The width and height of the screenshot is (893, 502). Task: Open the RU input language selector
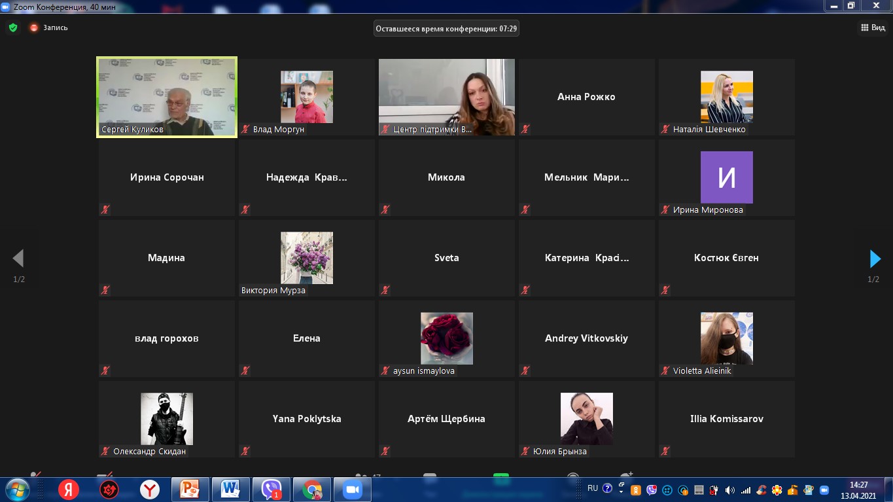pyautogui.click(x=593, y=488)
